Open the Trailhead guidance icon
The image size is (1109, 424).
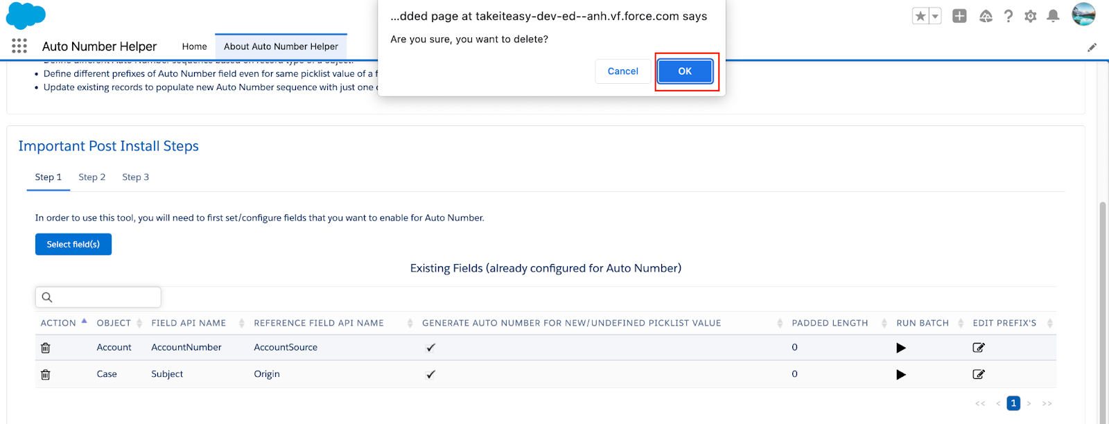coord(986,16)
